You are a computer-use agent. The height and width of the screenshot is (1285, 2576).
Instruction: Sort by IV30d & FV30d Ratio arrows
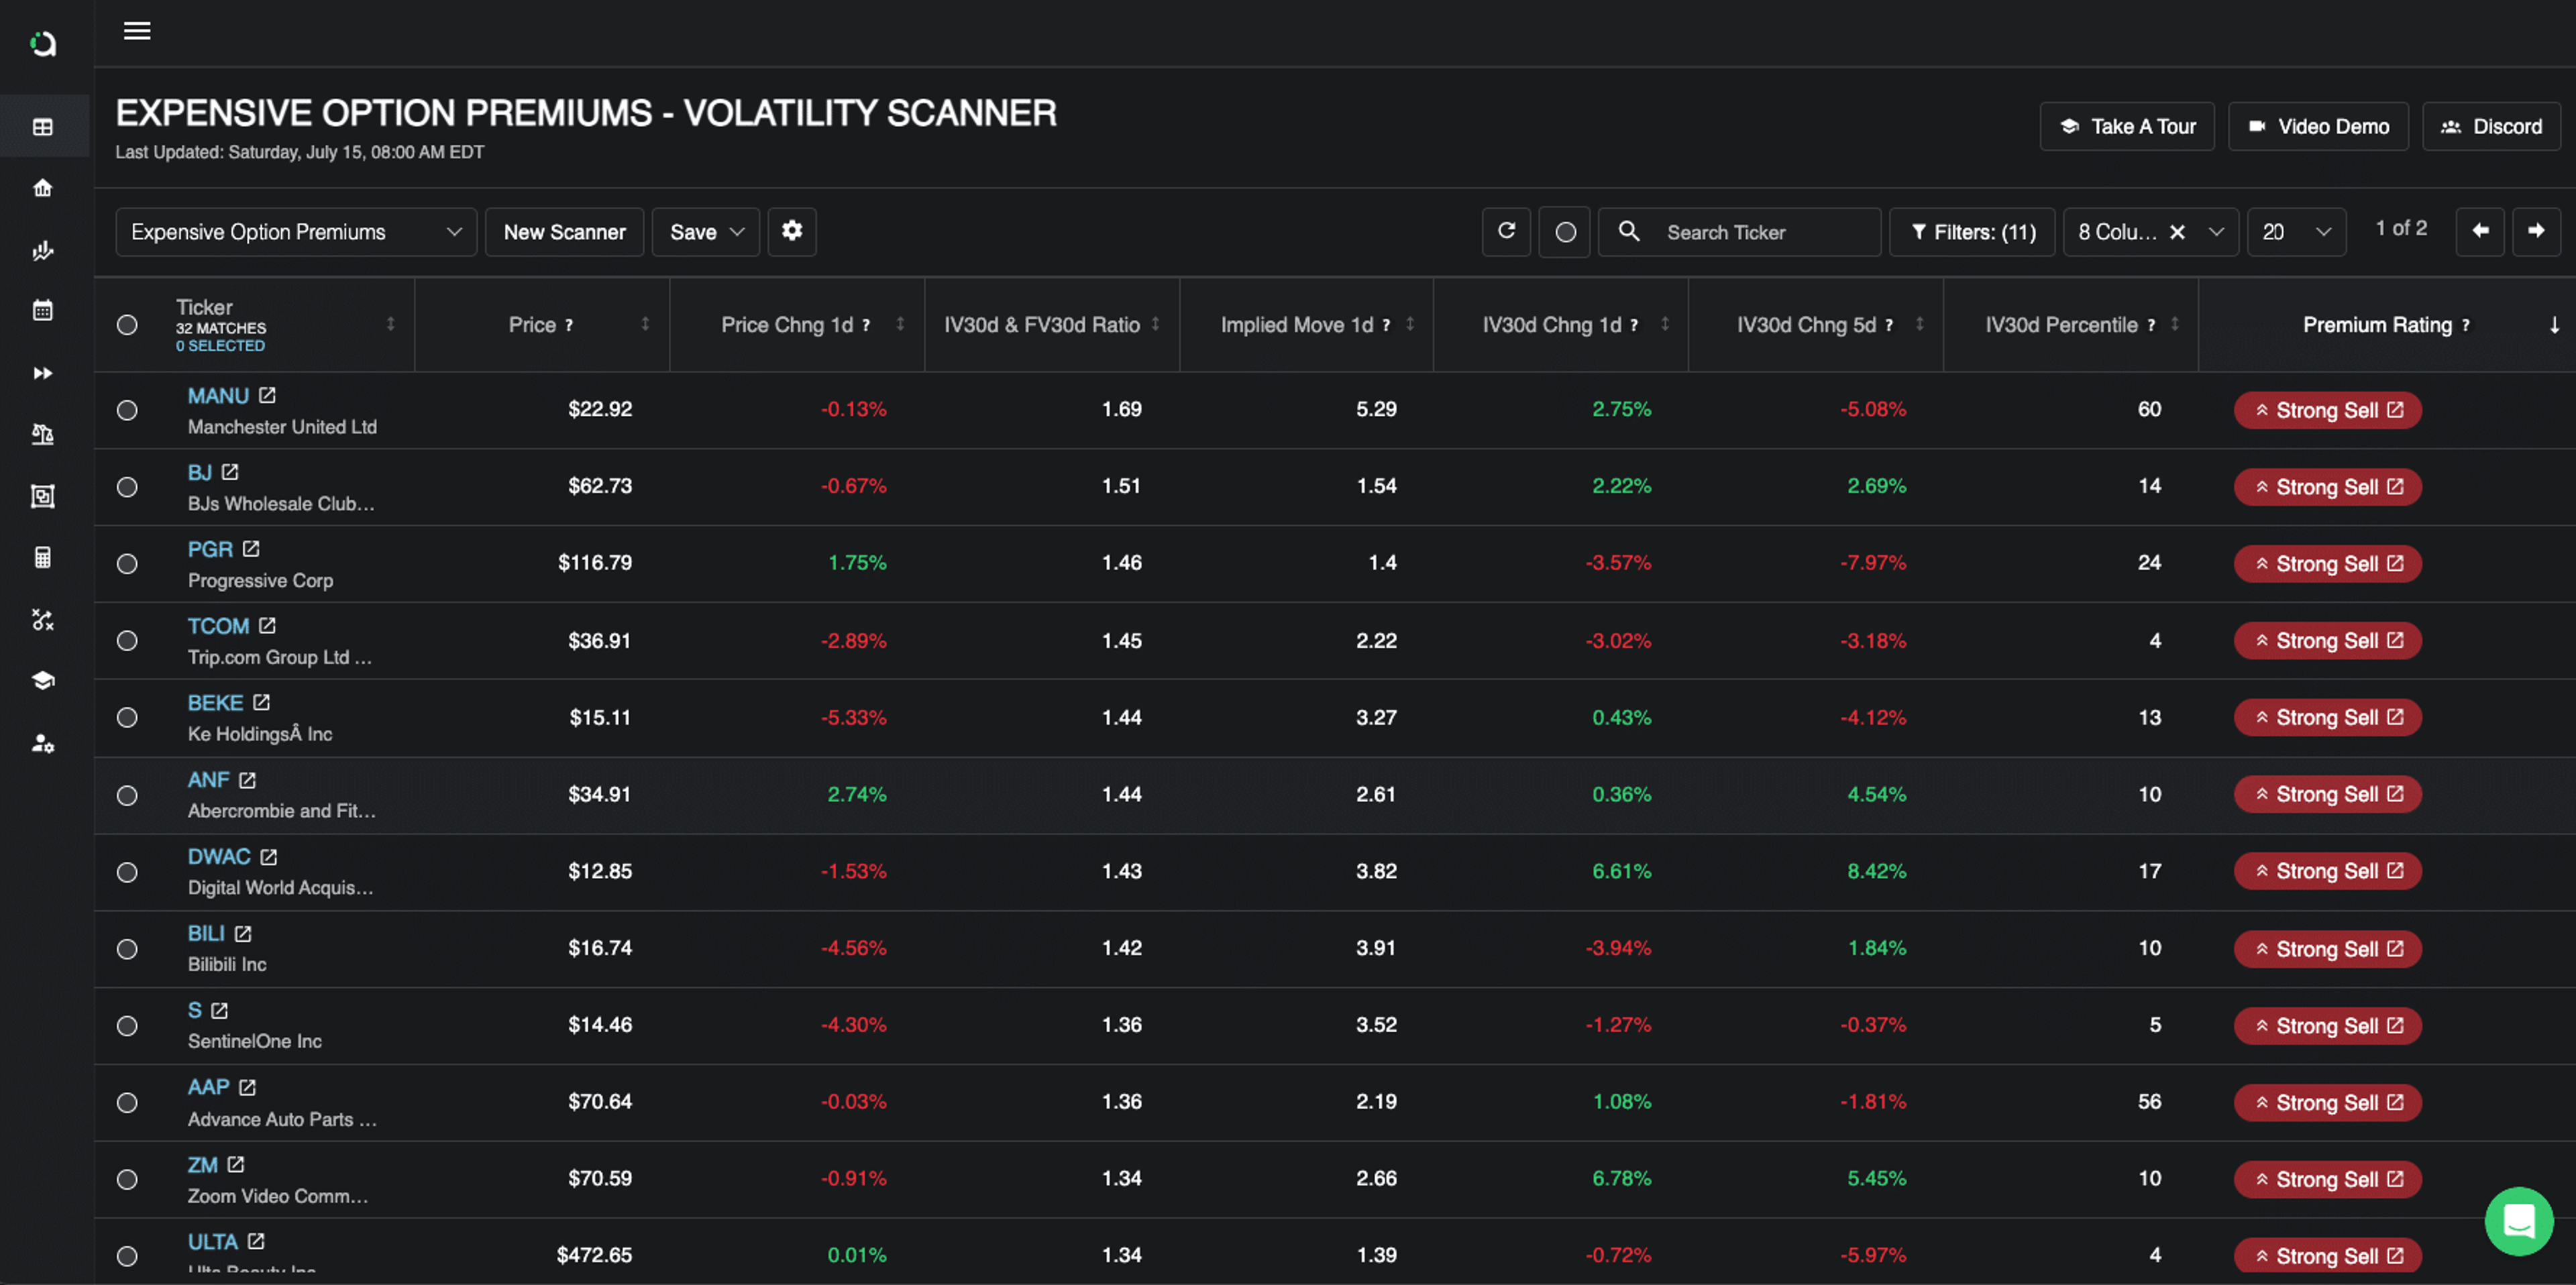point(1155,324)
